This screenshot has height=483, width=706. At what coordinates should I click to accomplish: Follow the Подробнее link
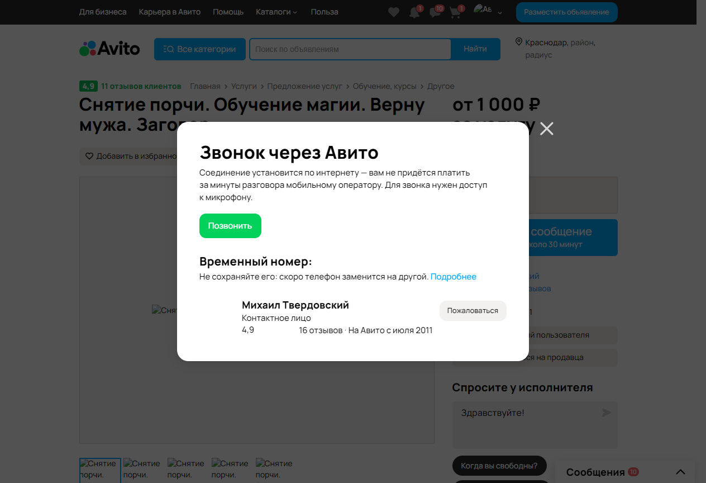(x=454, y=277)
